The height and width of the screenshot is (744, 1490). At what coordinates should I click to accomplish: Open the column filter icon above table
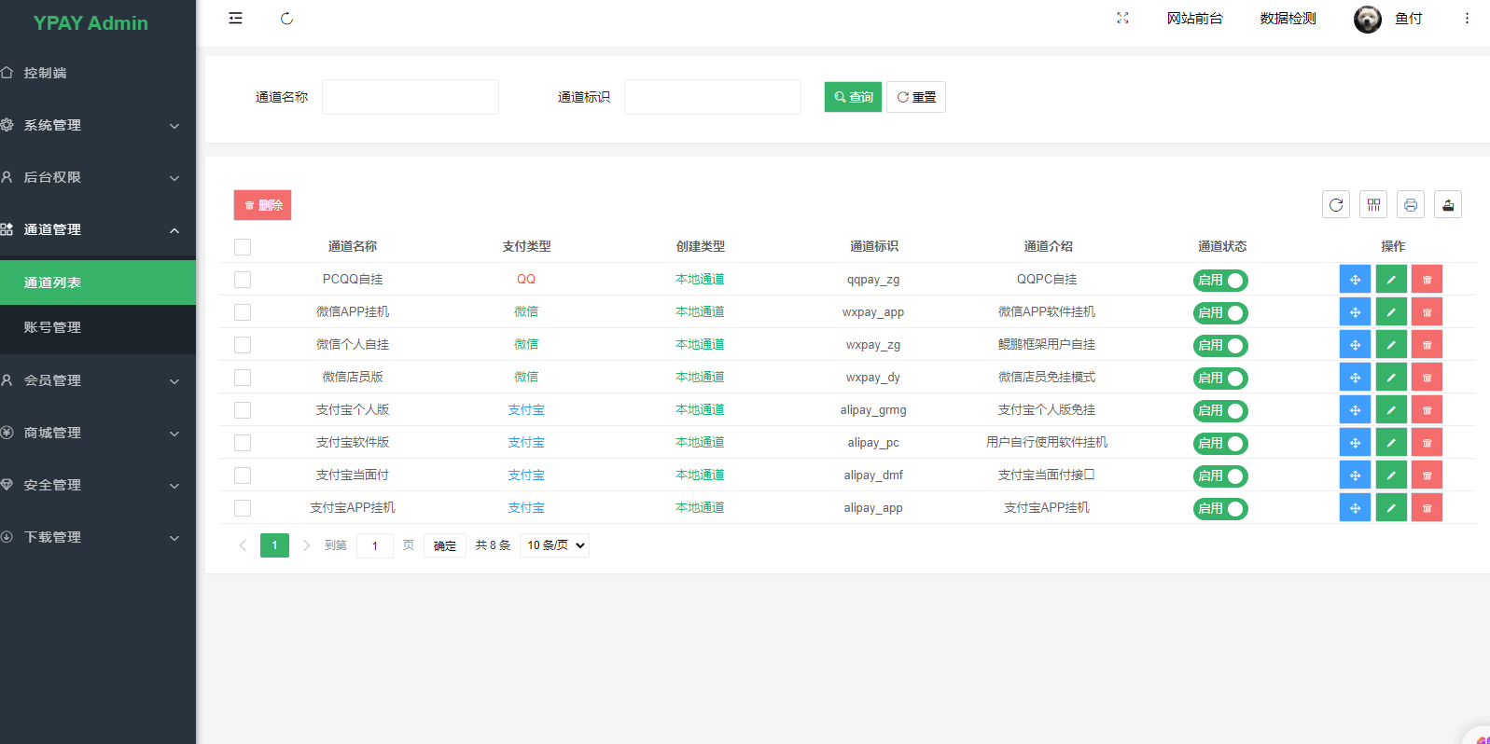(1373, 205)
